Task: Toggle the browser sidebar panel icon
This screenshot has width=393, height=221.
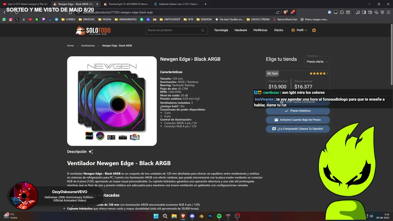Action: pos(364,12)
